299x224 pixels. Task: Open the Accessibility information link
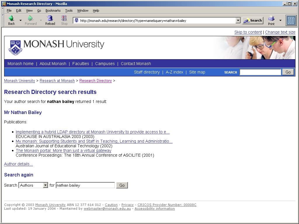click(x=155, y=209)
